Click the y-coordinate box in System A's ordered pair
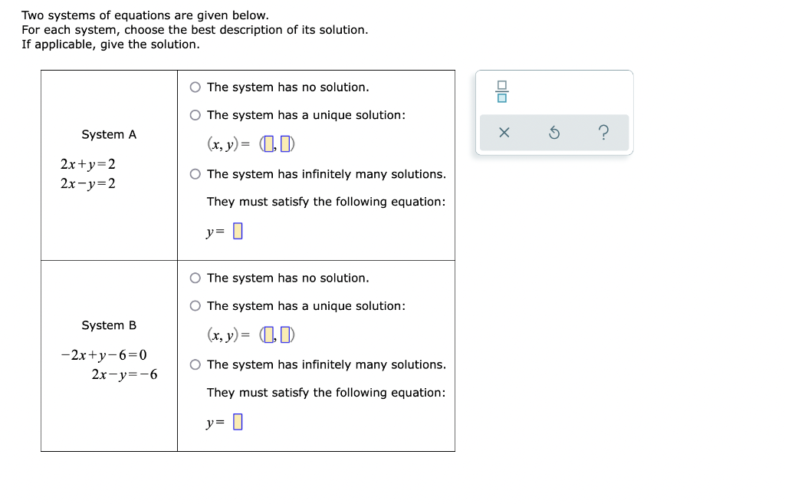This screenshot has width=785, height=504. click(287, 143)
